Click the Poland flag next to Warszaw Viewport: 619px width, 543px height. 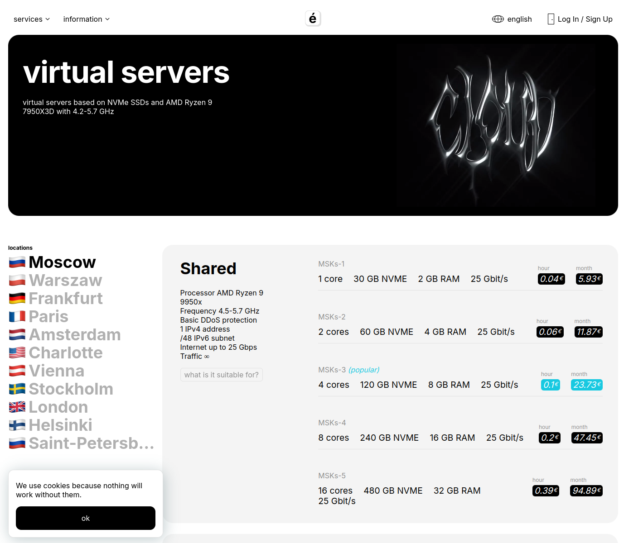(17, 281)
